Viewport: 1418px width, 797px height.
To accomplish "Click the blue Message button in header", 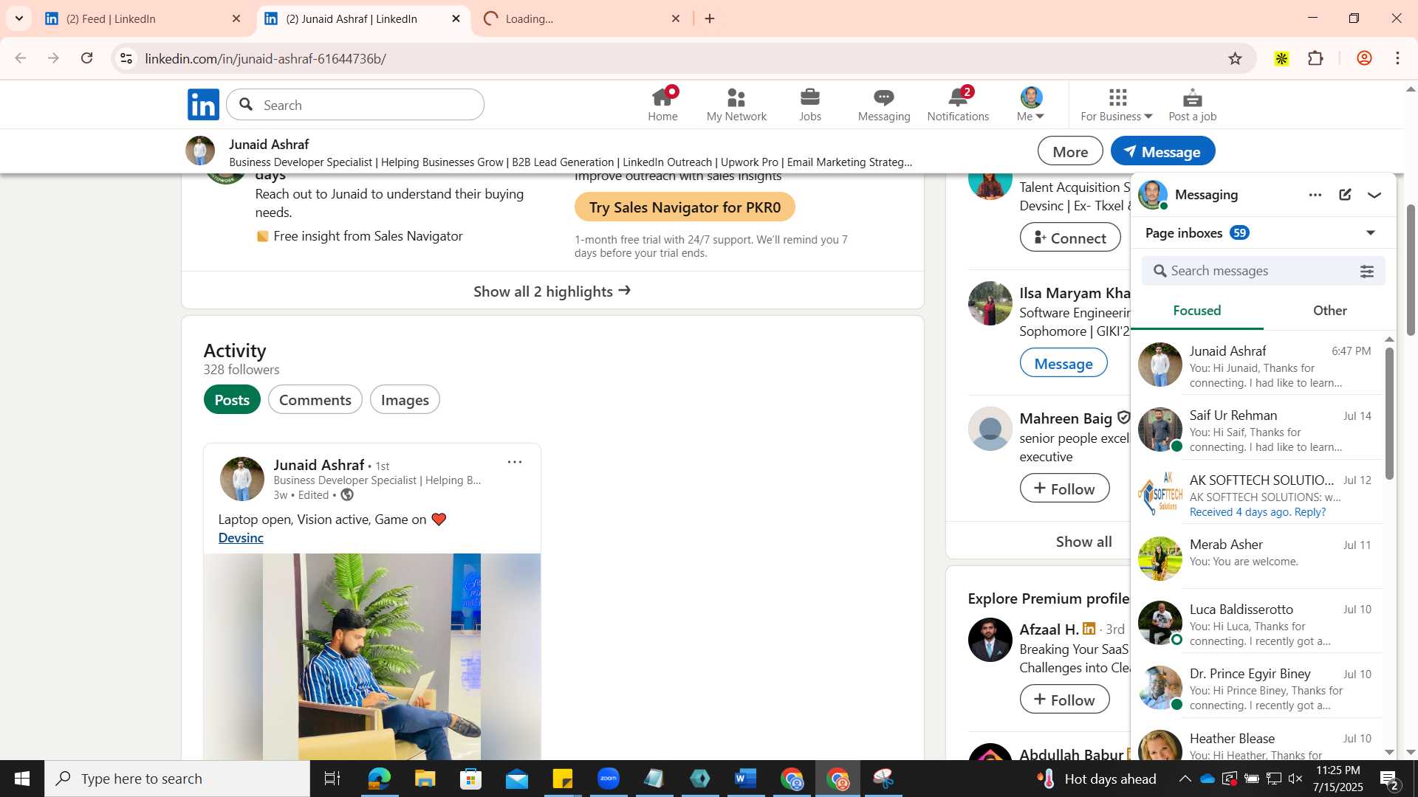I will click(x=1162, y=151).
